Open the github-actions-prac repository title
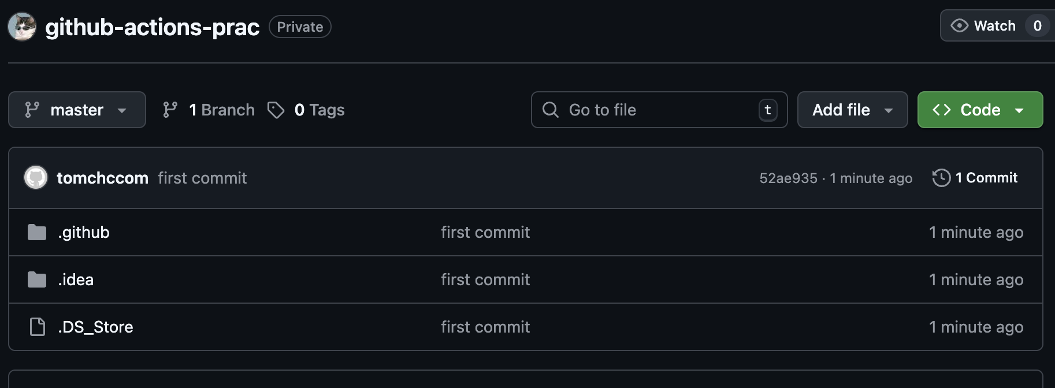1055x388 pixels. tap(153, 27)
